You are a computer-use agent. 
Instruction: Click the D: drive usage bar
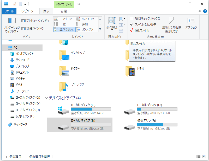[157, 109]
